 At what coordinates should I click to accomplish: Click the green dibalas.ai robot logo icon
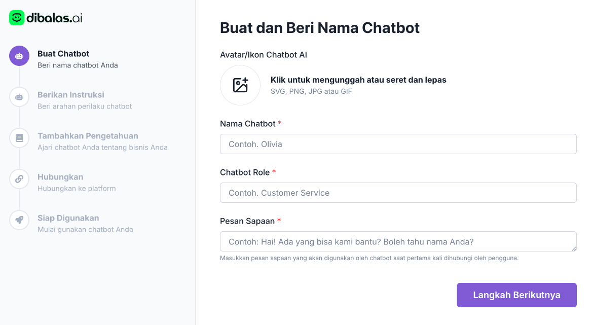pos(16,17)
